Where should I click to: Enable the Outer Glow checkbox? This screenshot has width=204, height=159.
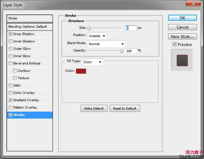pyautogui.click(x=11, y=49)
